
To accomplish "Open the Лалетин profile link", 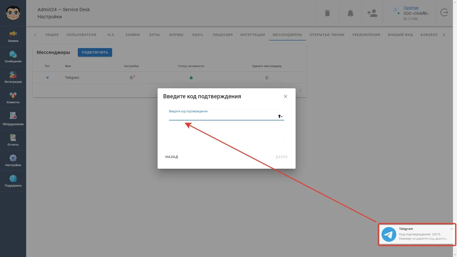I will pos(411,8).
